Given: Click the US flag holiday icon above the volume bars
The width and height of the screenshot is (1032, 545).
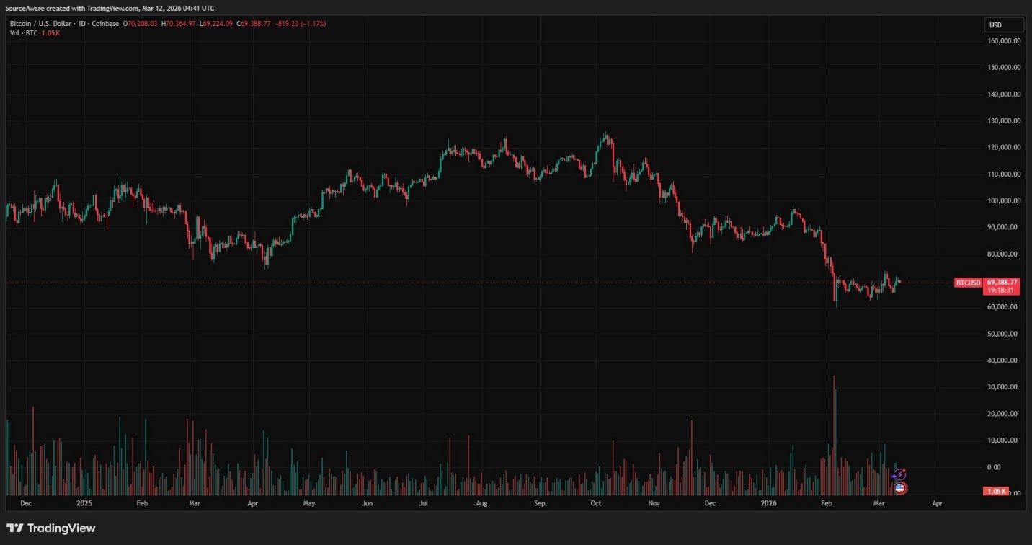Looking at the screenshot, I should click(900, 489).
